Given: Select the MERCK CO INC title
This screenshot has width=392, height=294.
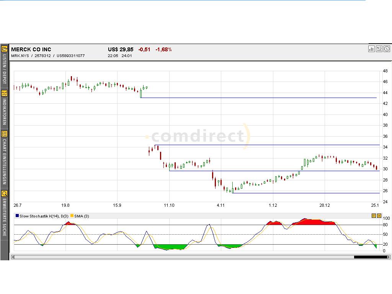Looking at the screenshot, I should (33, 49).
